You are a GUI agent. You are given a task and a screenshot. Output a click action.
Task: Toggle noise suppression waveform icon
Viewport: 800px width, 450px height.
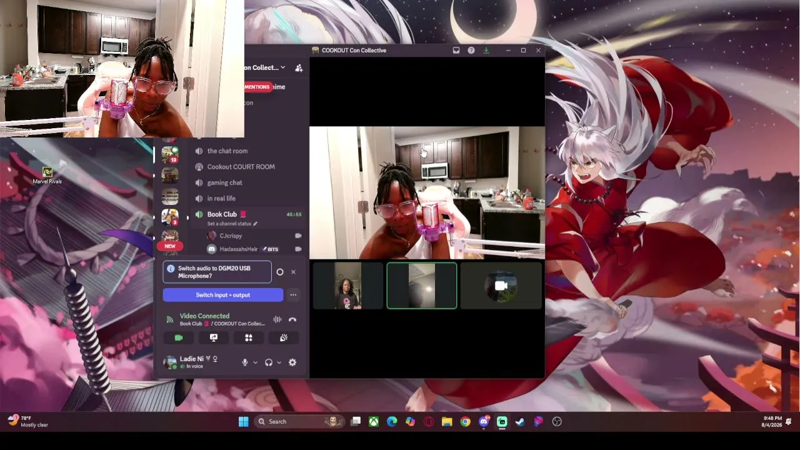pyautogui.click(x=277, y=319)
